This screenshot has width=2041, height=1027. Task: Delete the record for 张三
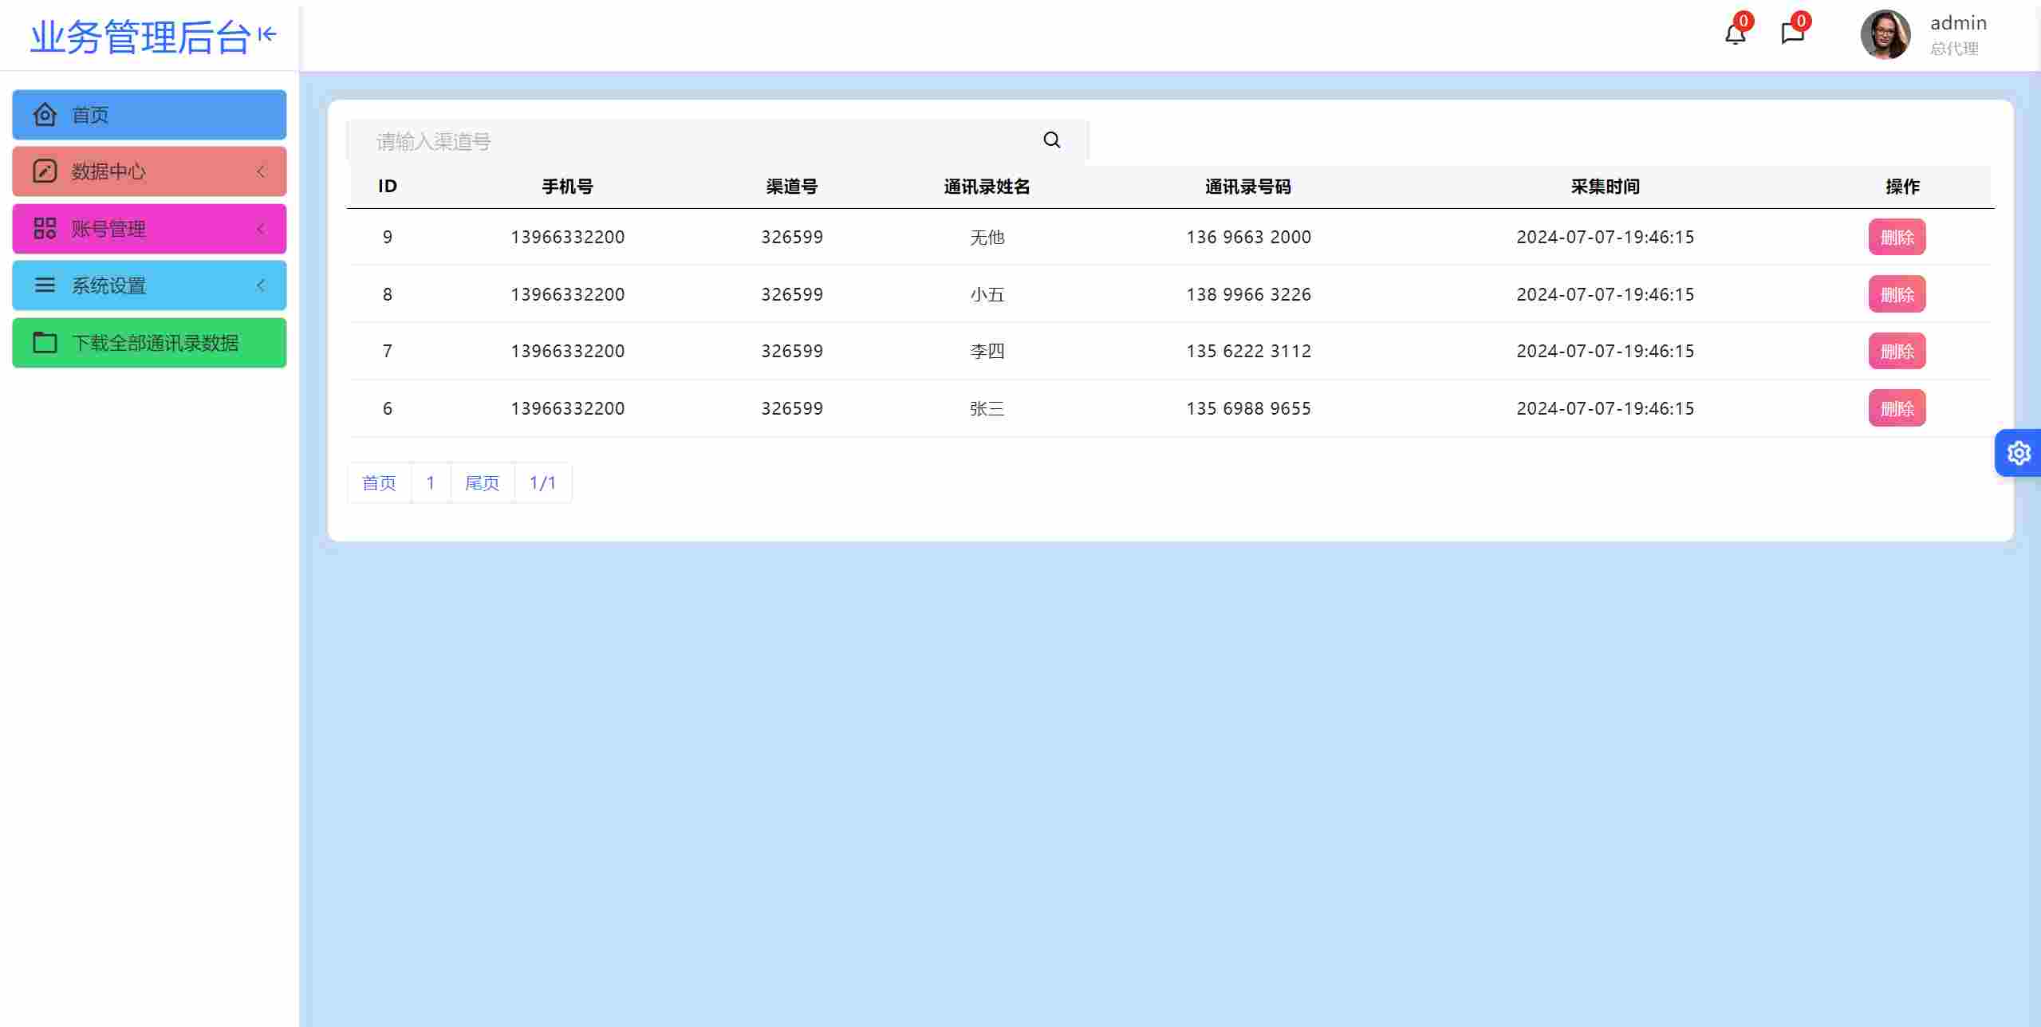pyautogui.click(x=1897, y=408)
